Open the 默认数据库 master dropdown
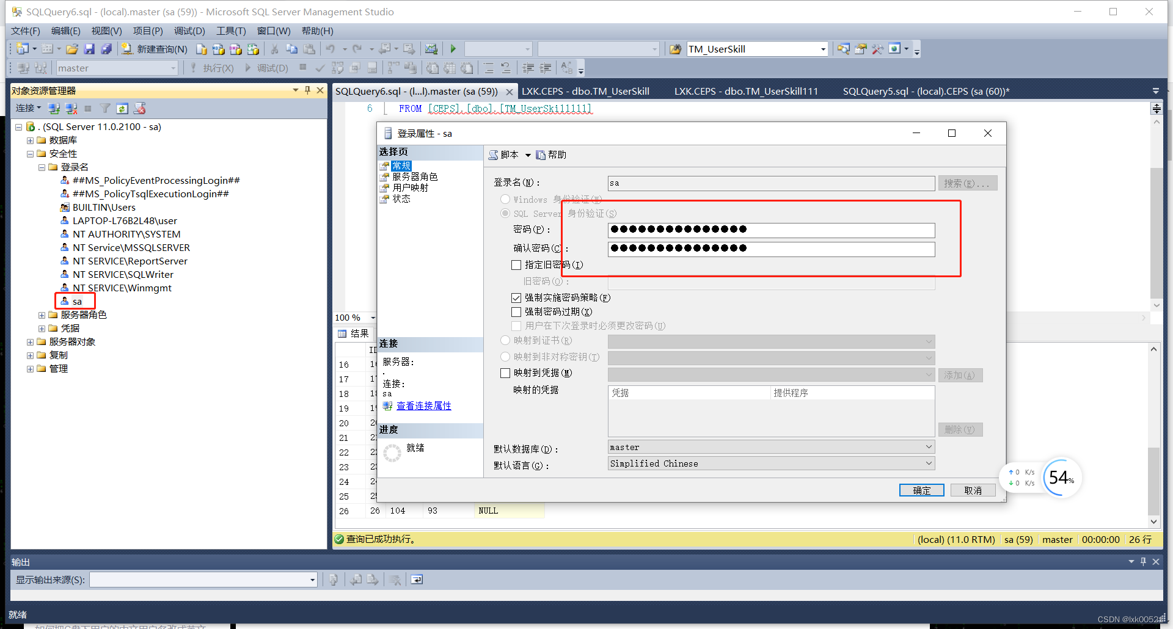 click(x=927, y=446)
